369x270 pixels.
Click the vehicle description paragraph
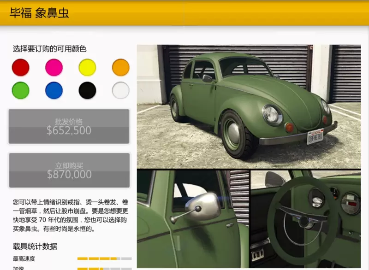click(71, 216)
